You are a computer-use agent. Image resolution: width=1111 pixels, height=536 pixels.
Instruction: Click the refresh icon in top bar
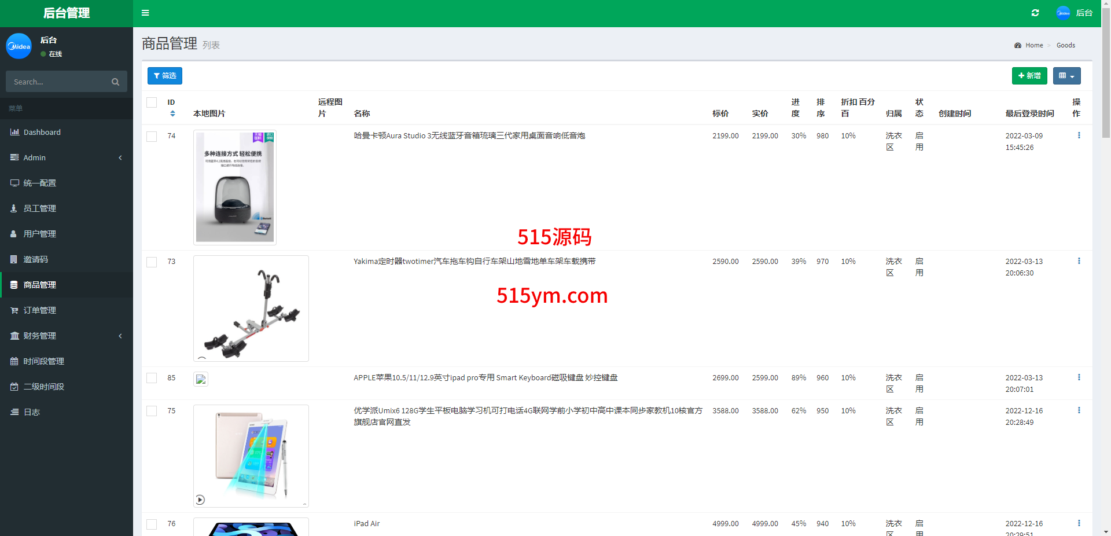(x=1035, y=13)
